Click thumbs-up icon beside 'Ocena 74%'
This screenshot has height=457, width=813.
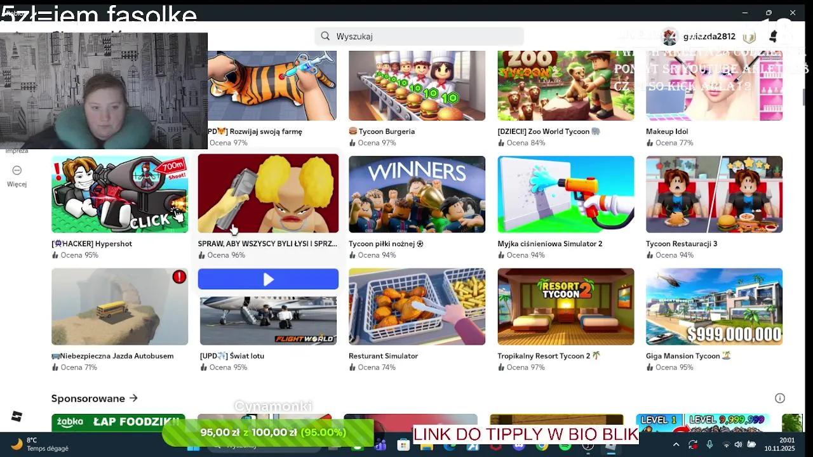coord(353,368)
